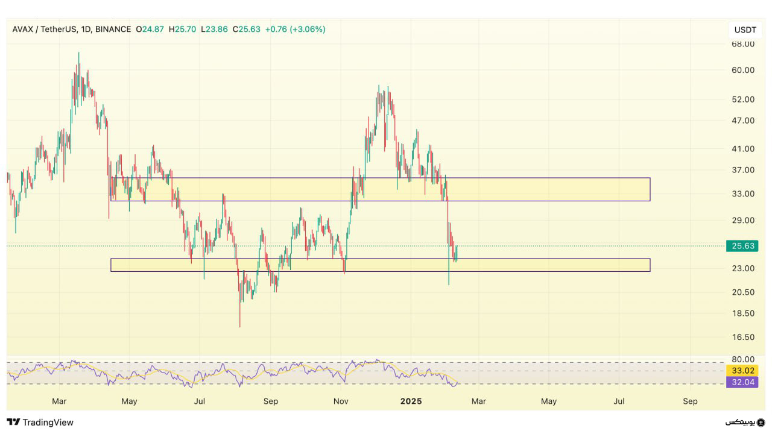
Task: Click the low value L23.86 in header
Action: (214, 29)
